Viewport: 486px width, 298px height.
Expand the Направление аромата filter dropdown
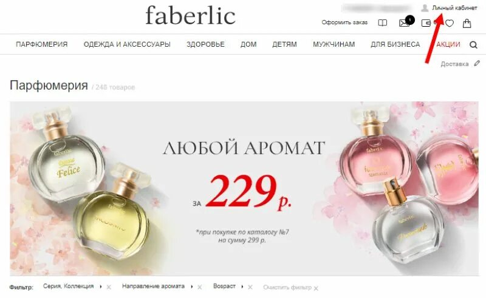(191, 287)
